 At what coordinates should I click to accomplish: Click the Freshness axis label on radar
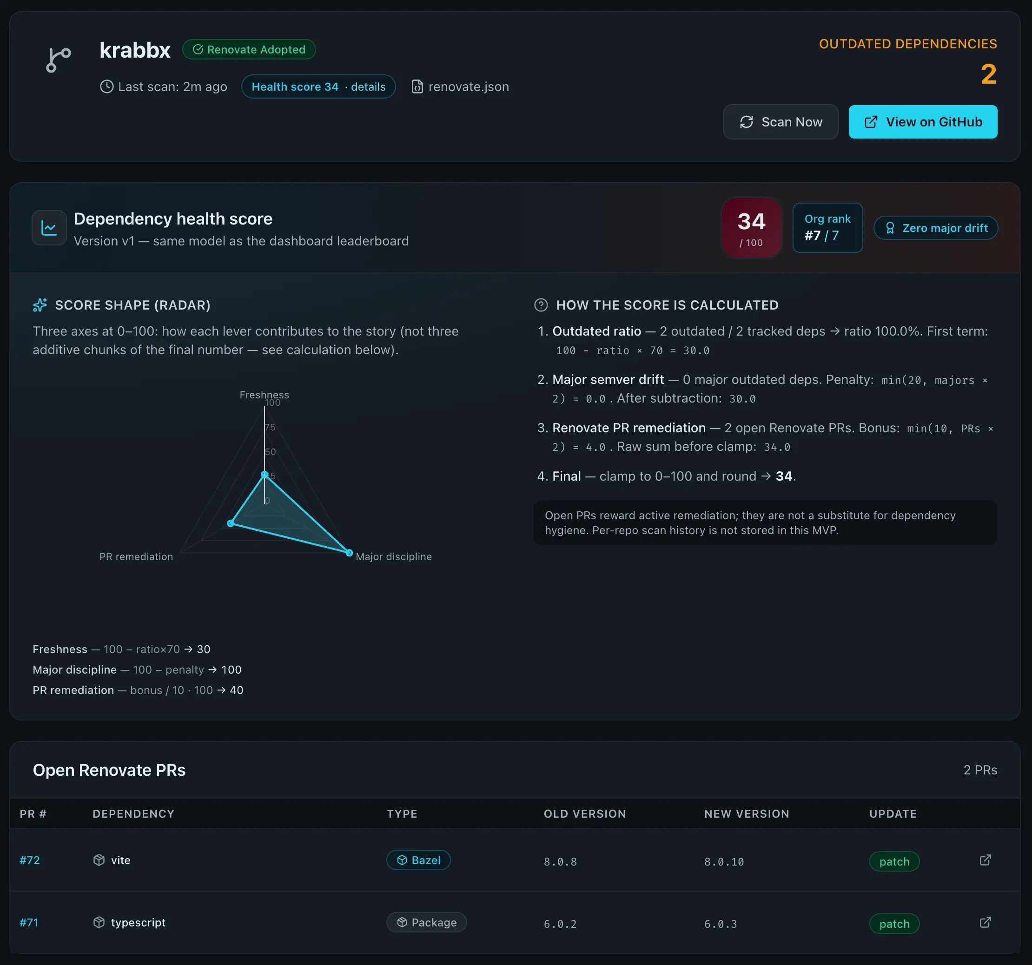(264, 395)
